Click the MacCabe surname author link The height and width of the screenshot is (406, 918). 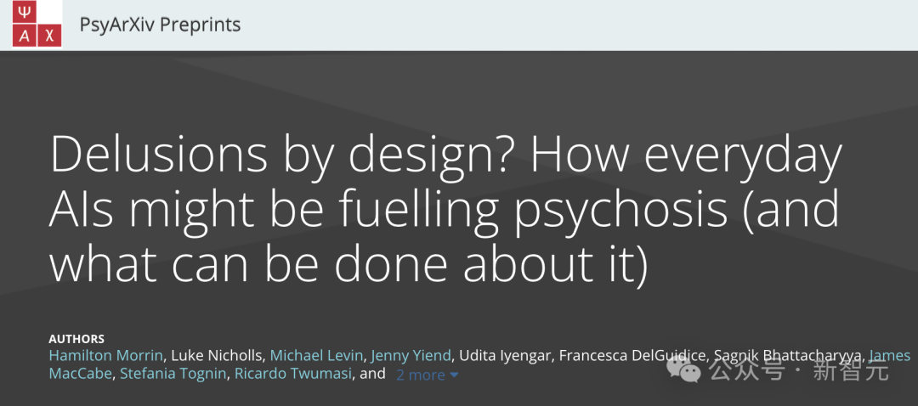tap(80, 374)
